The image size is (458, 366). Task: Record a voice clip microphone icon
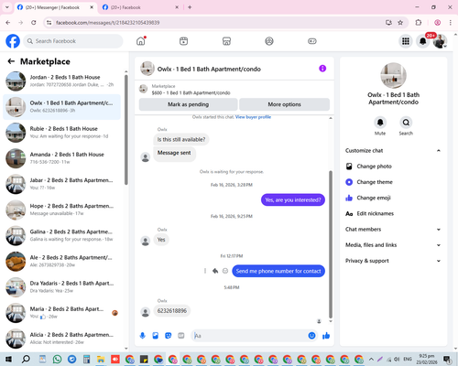point(143,336)
